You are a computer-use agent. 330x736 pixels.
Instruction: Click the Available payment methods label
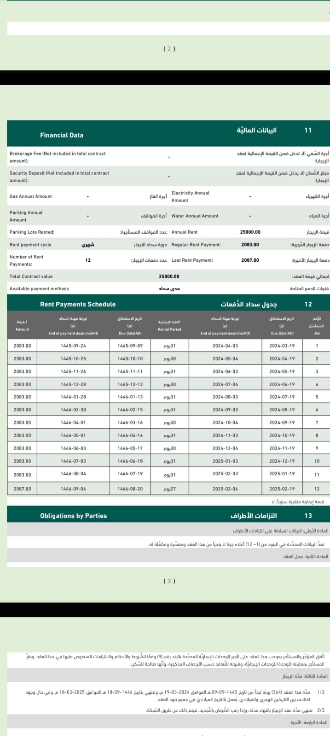pos(39,289)
